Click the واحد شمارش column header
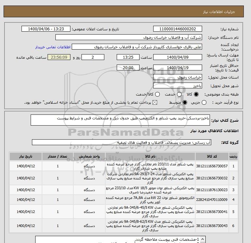The image size is (251, 243). [89, 156]
